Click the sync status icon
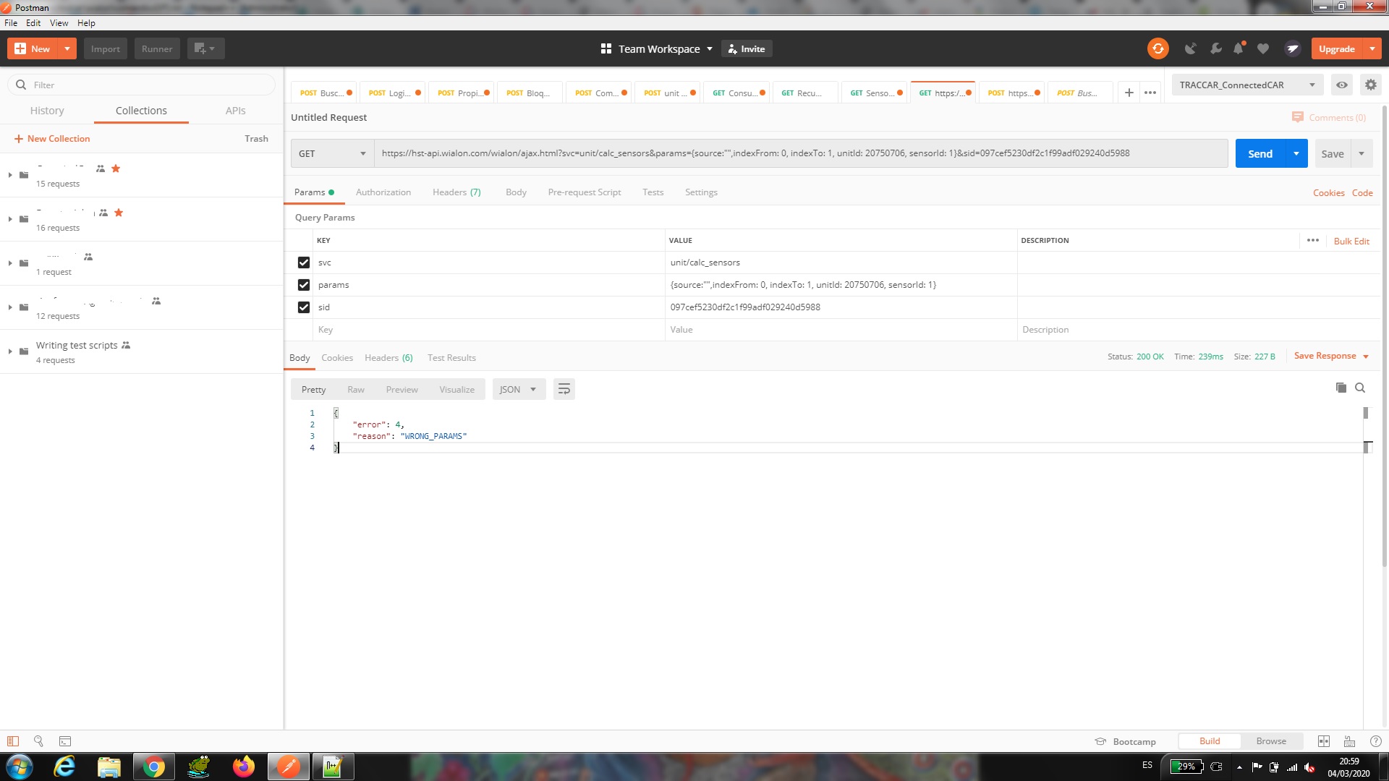Image resolution: width=1389 pixels, height=781 pixels. (1157, 48)
